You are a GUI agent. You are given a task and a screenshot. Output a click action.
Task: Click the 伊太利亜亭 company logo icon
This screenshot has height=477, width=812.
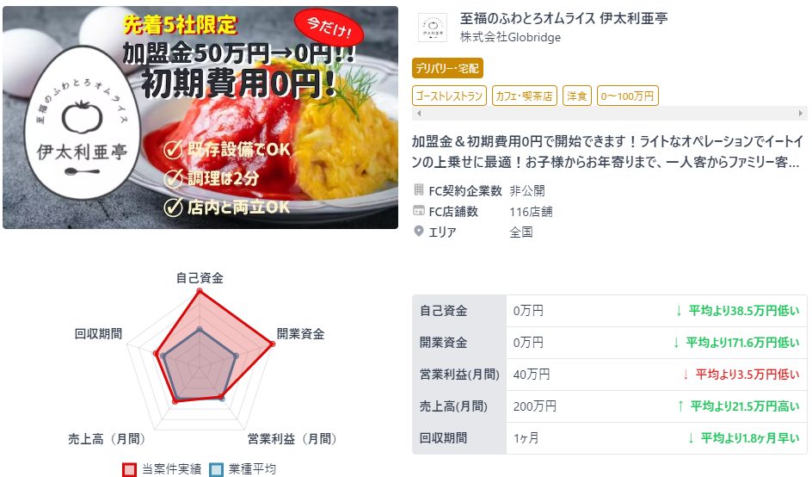433,27
